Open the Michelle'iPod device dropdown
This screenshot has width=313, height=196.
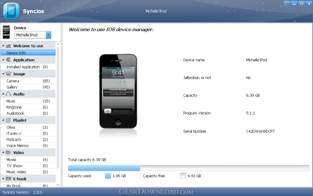tap(49, 35)
